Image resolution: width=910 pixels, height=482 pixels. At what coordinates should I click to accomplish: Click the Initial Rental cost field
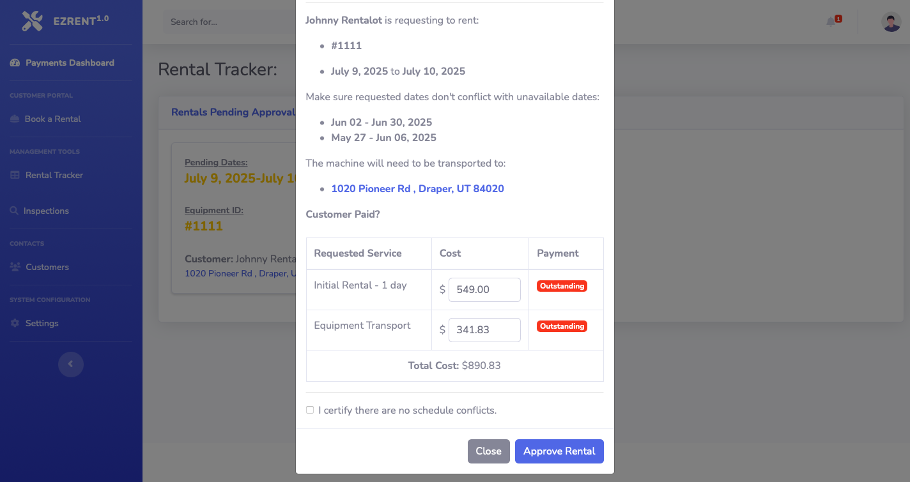484,290
